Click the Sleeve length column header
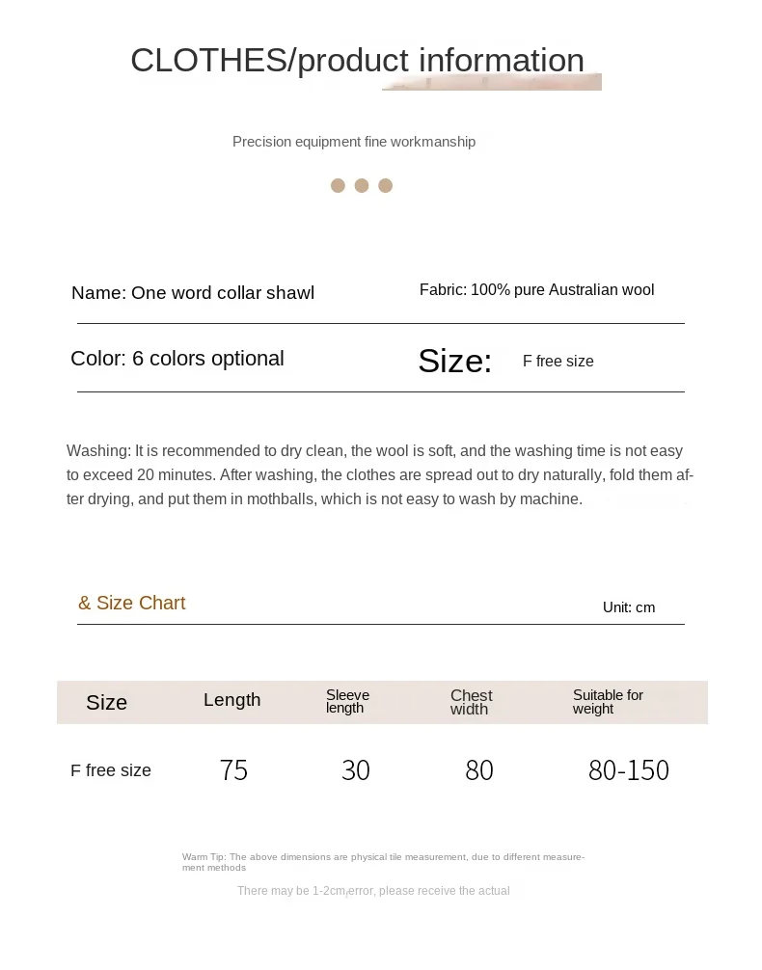762x970 pixels. tap(348, 702)
